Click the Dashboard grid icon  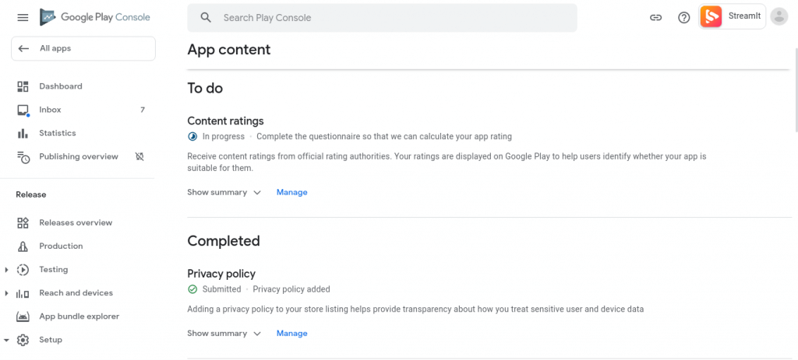point(23,86)
